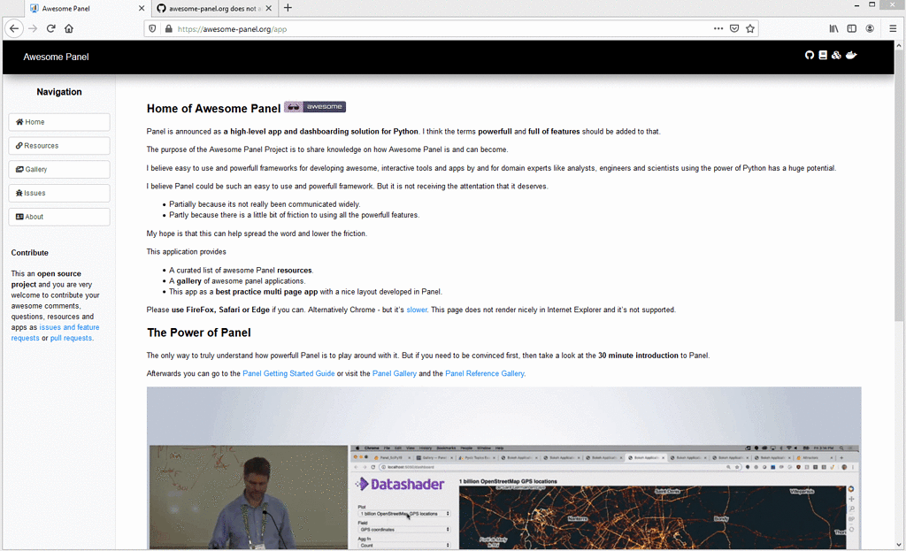Open the GitHub icon in the black header

click(810, 55)
